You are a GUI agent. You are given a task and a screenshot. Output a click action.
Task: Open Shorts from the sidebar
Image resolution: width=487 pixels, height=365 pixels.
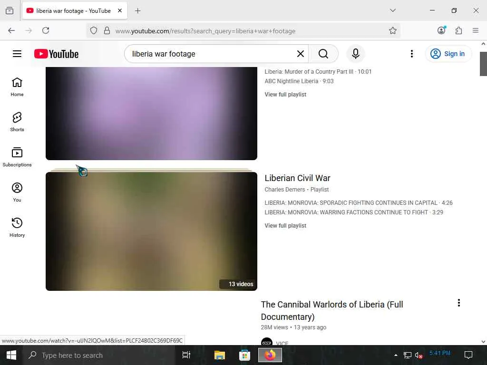click(x=17, y=122)
